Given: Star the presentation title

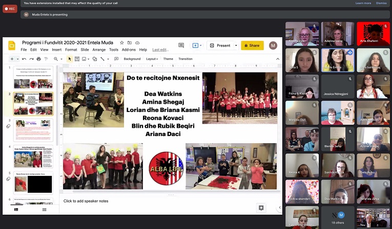Looking at the screenshot, I should point(122,42).
